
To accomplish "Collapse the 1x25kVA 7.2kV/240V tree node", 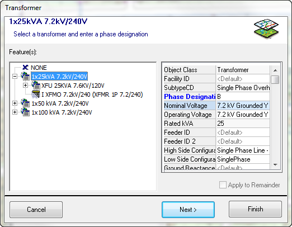I will click(x=15, y=76).
